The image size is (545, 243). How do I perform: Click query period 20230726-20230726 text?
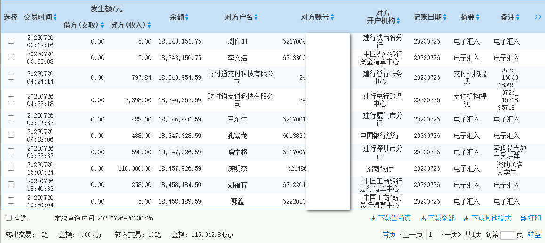pyautogui.click(x=125, y=219)
